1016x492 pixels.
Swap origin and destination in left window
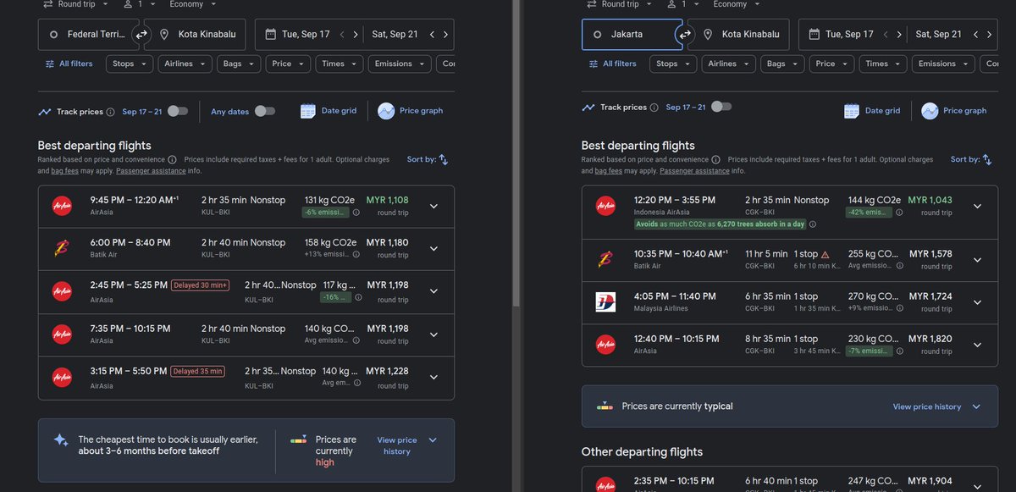(141, 35)
